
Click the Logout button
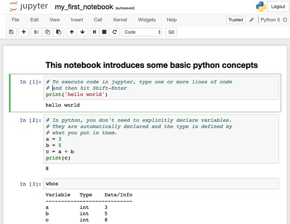pyautogui.click(x=278, y=7)
